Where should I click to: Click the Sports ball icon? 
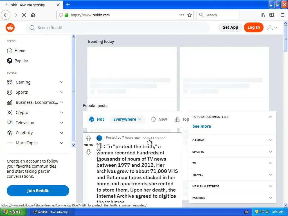(10, 92)
